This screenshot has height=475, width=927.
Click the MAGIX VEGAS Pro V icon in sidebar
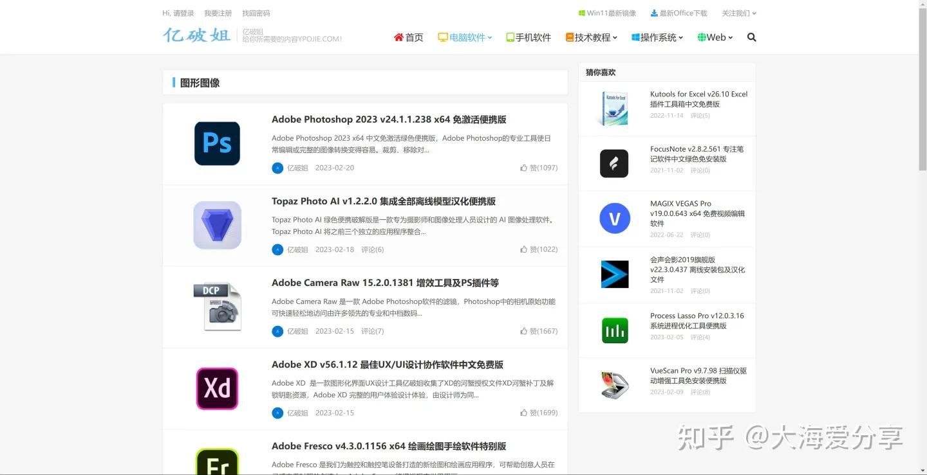pos(614,219)
